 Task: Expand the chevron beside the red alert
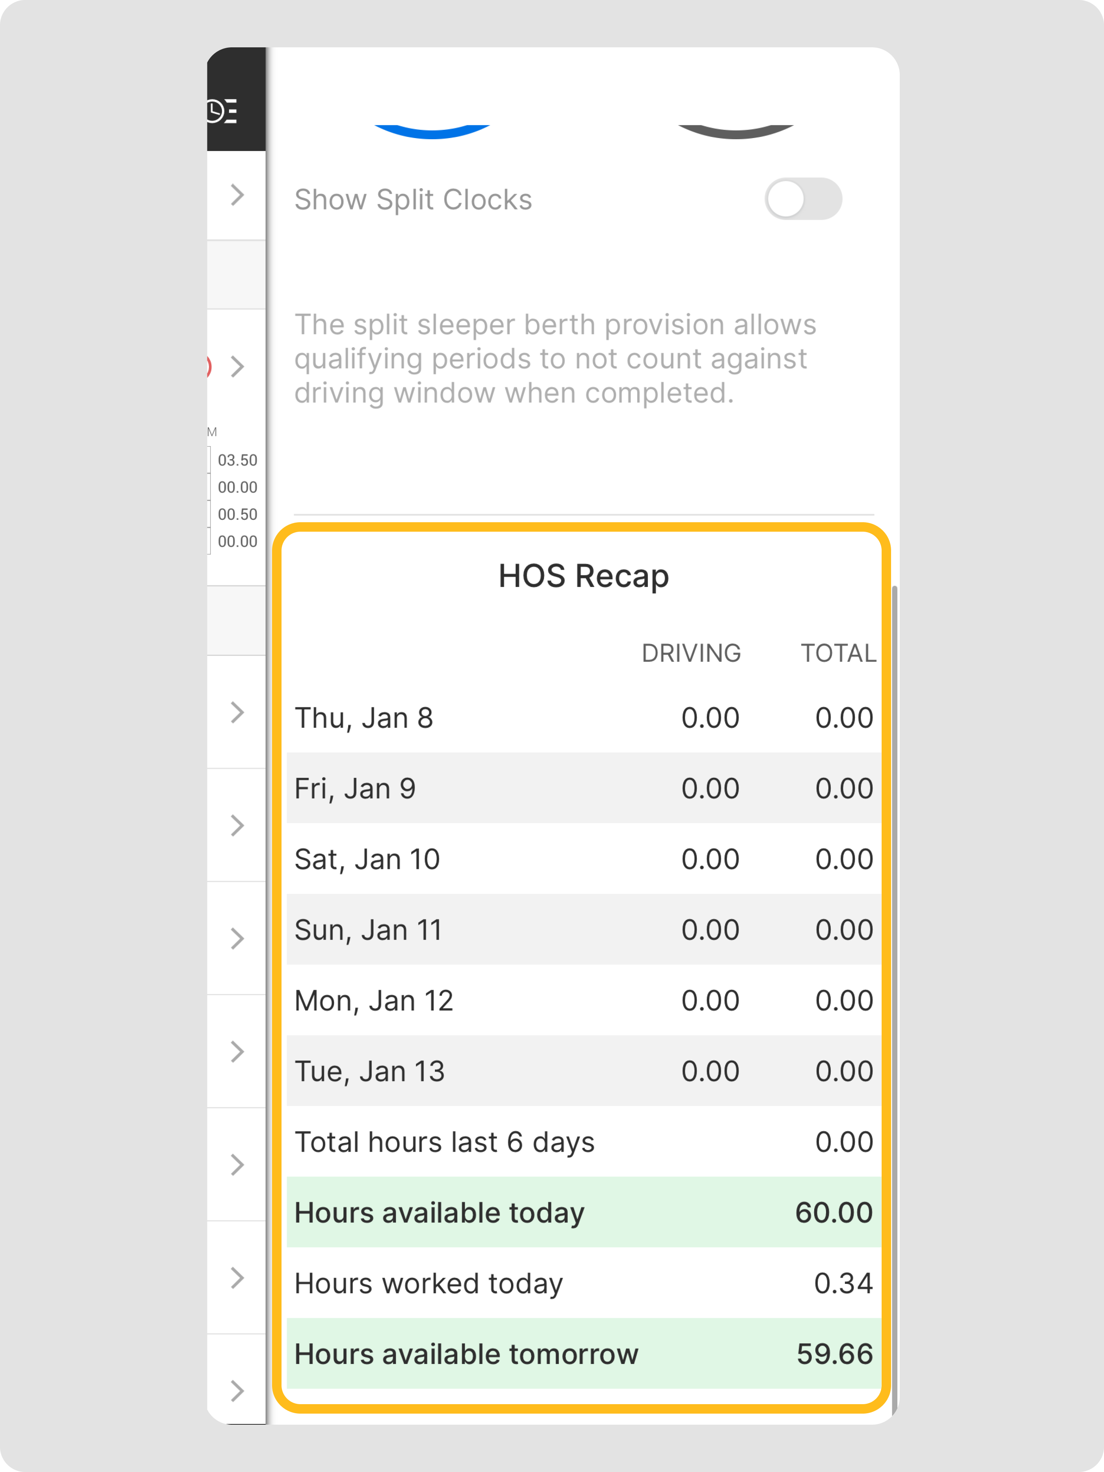click(x=237, y=366)
